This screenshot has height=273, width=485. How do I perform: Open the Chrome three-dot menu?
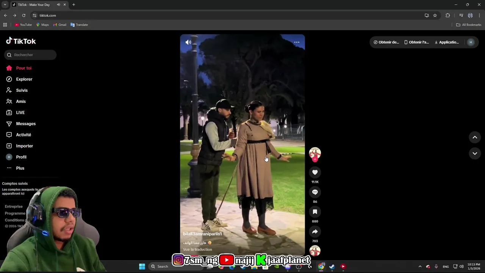(x=479, y=16)
